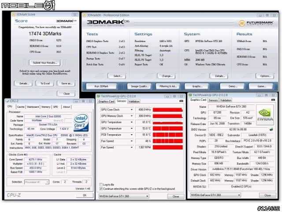Open the second GPU Temperature dropdown showing 53.0 °C
Viewport: 282px width, 212px height.
click(x=131, y=129)
